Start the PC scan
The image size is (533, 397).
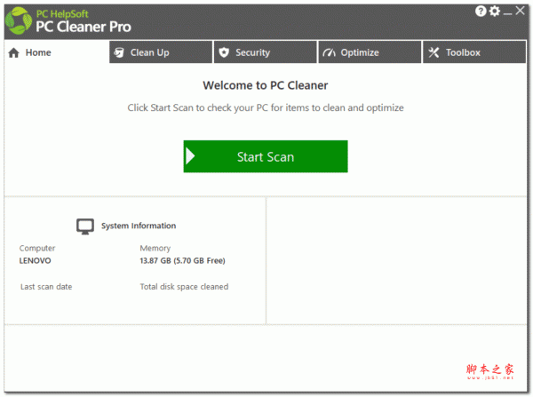pos(266,156)
